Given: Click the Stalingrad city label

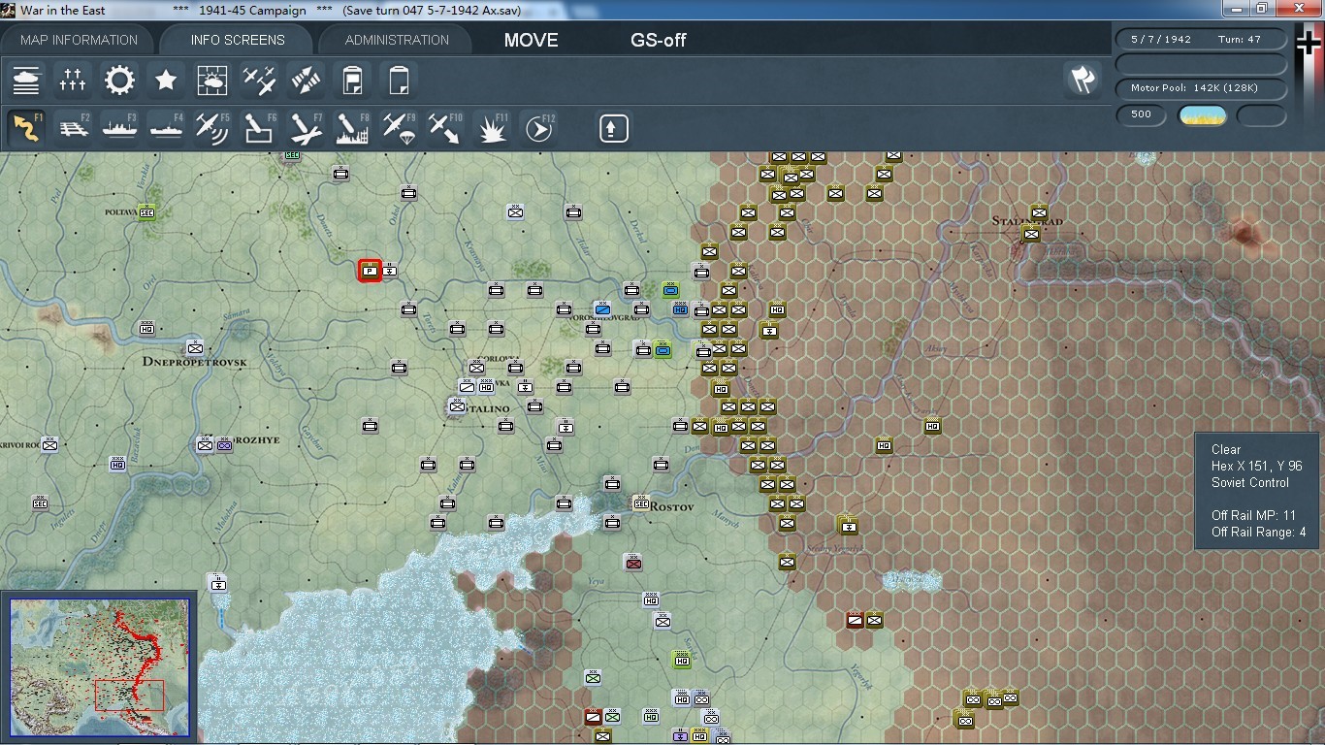Looking at the screenshot, I should tap(1027, 221).
